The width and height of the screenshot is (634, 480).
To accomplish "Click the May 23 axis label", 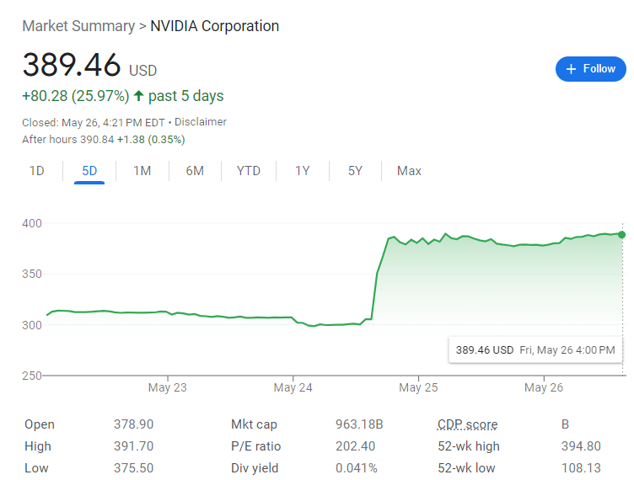I will pos(167,388).
